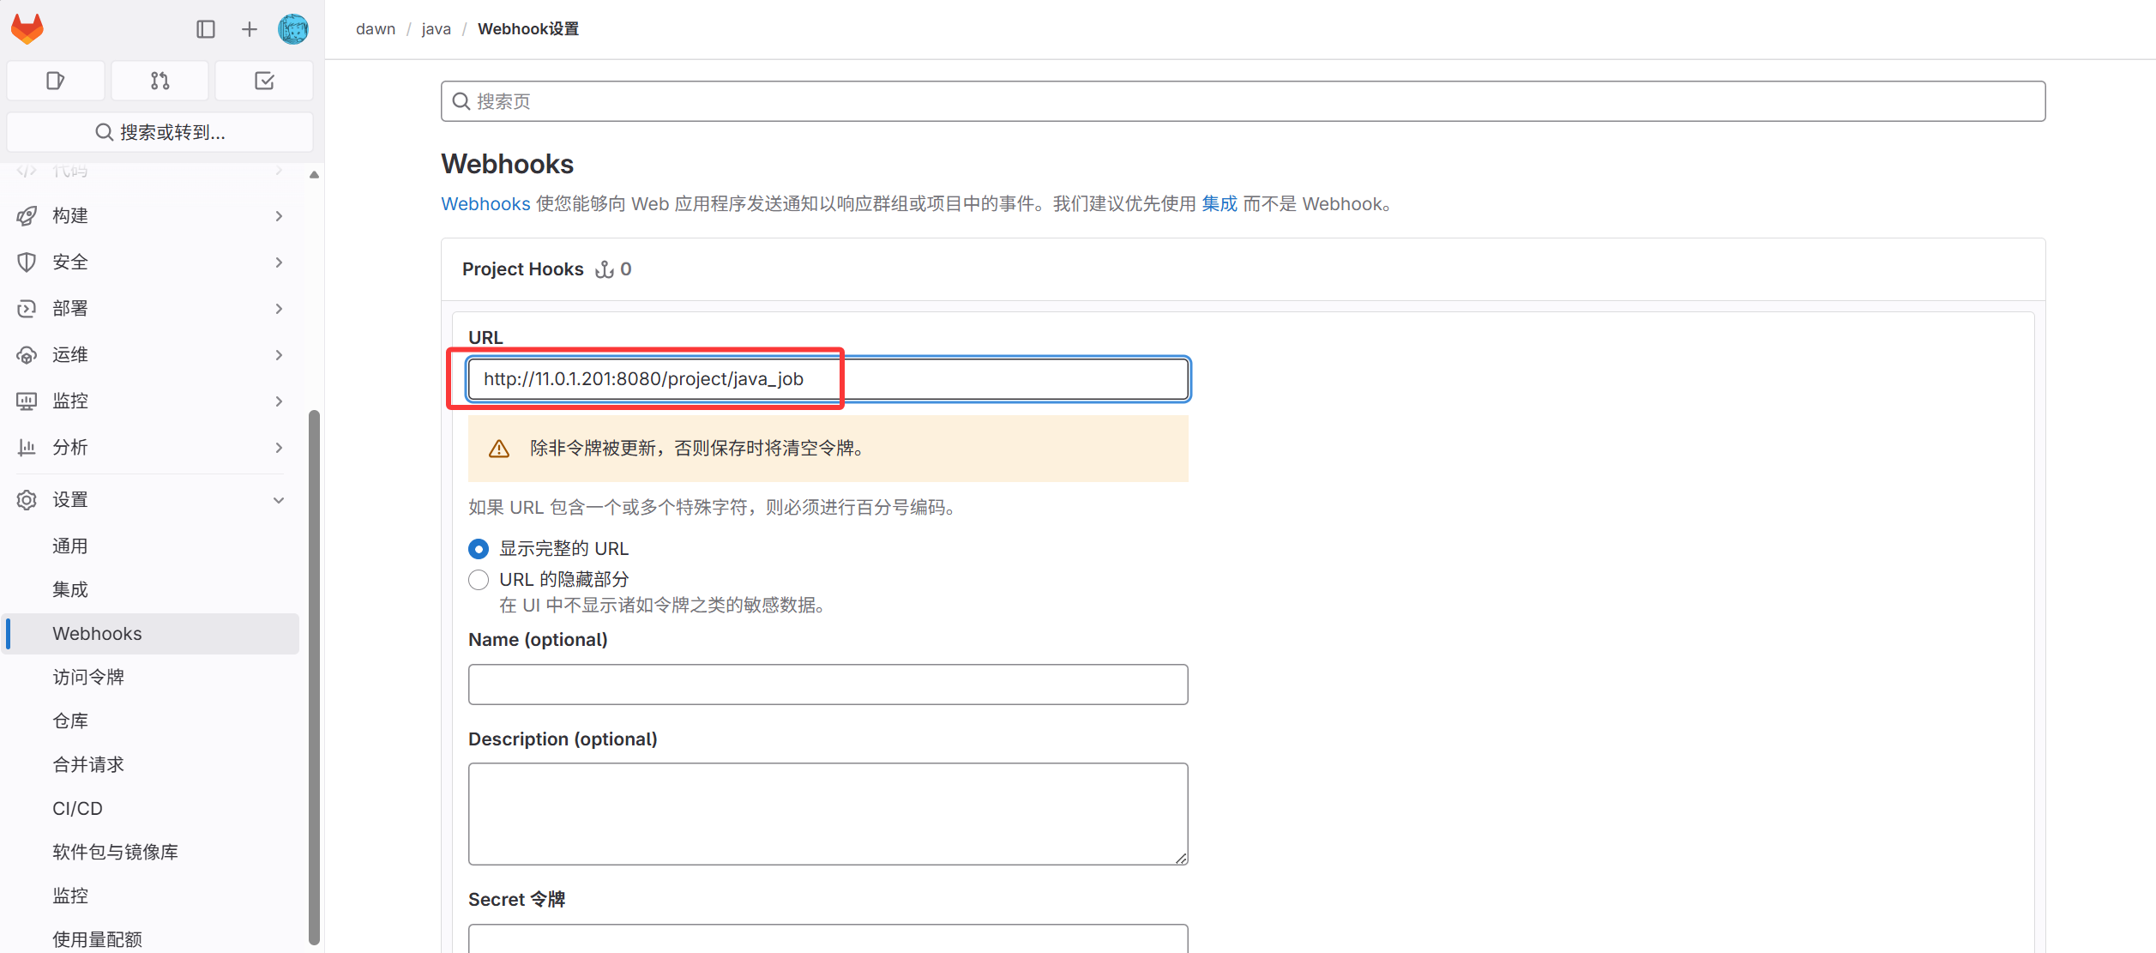Toggle the sidebar collapse icon
2156x953 pixels.
click(206, 29)
